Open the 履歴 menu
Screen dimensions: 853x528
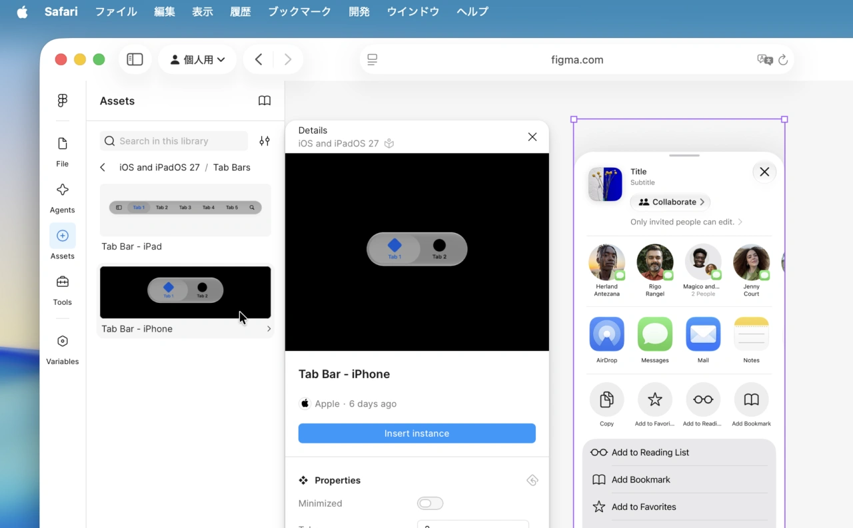241,12
